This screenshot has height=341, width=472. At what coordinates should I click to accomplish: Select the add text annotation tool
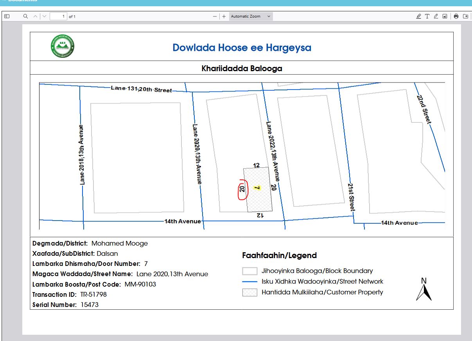click(427, 16)
